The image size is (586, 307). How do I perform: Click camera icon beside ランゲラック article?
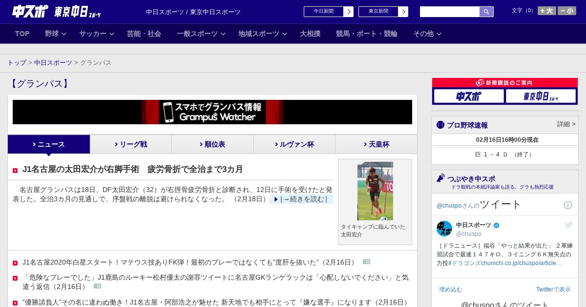(x=97, y=286)
